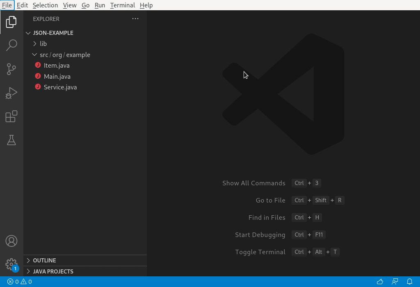Open the File menu
The height and width of the screenshot is (287, 420).
(7, 5)
